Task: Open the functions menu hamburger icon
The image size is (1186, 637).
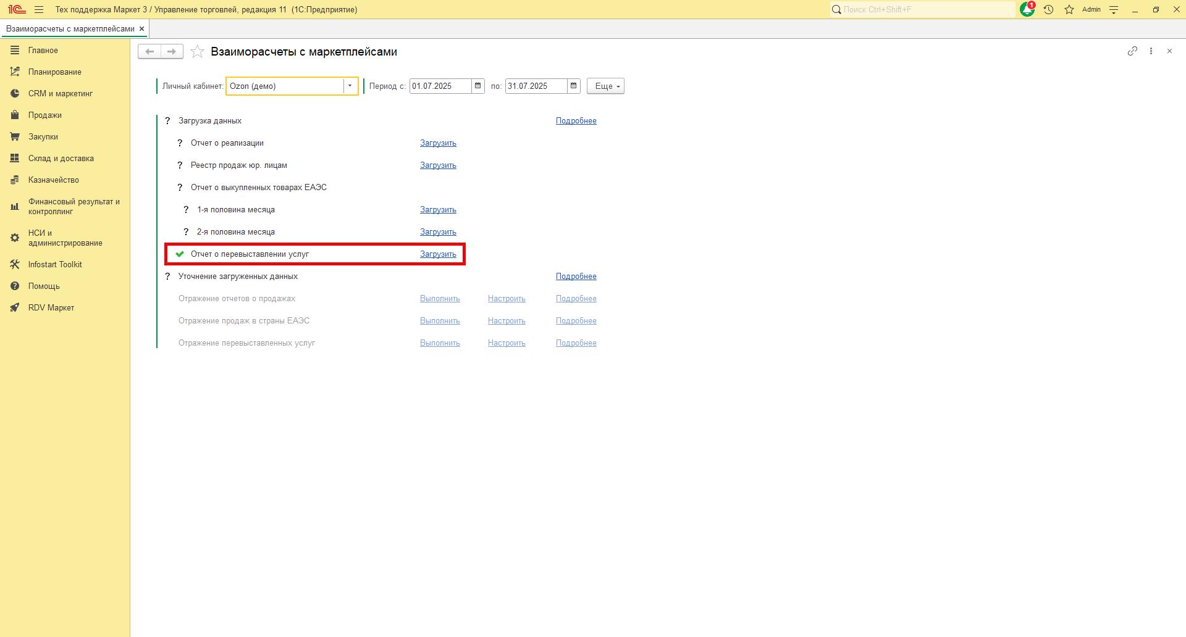Action: pos(39,9)
